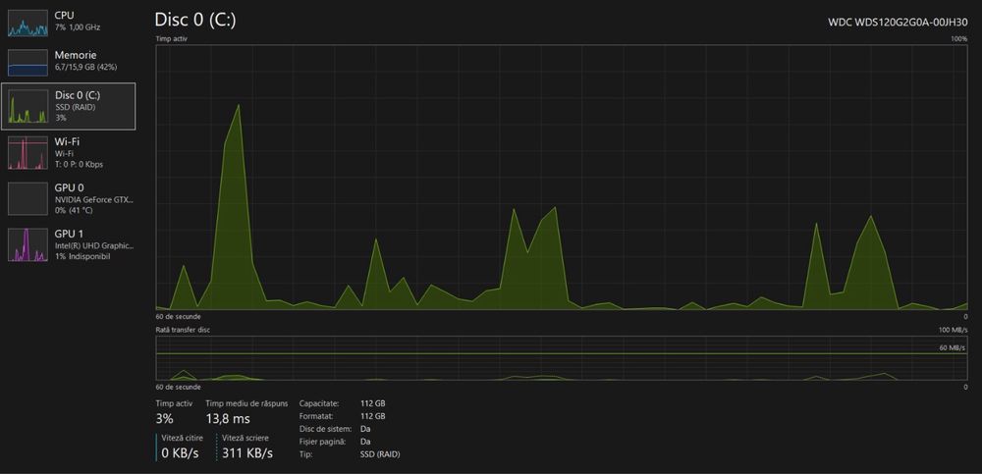Click the Disc 0 (C:) mini graph
This screenshot has width=982, height=474.
(27, 106)
